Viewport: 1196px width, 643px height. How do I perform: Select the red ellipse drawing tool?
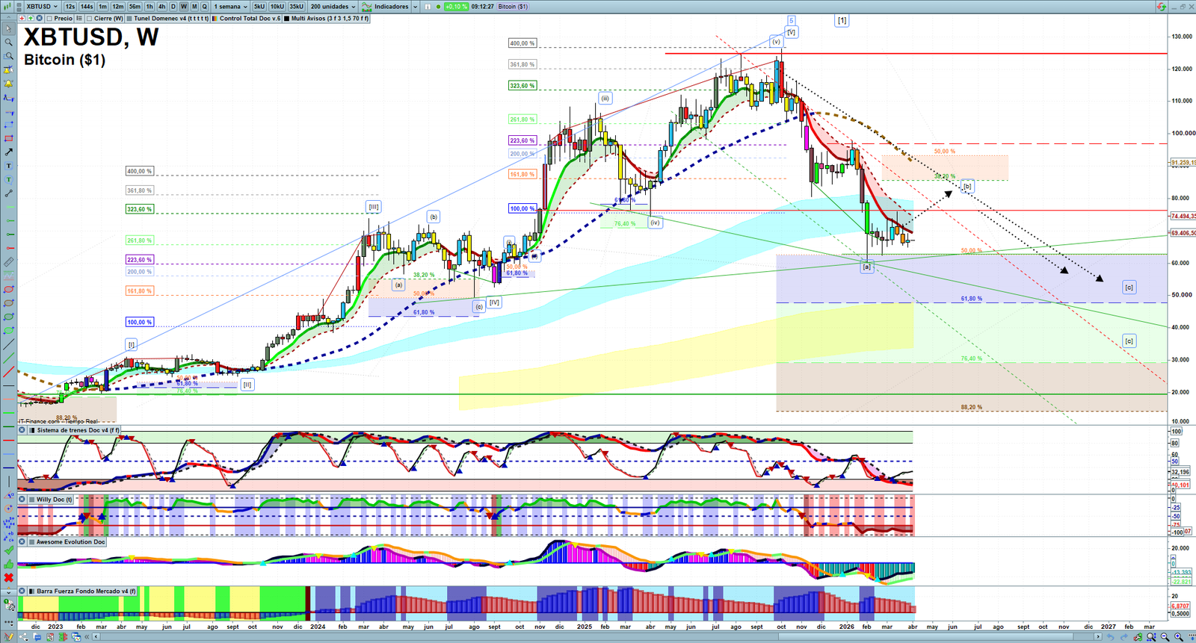tap(9, 289)
